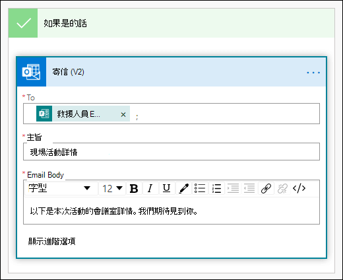Toggle italic formatting in Email Body
The height and width of the screenshot is (280, 343).
click(150, 188)
